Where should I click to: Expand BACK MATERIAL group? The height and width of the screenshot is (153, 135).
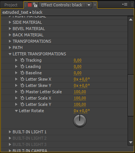[x=10, y=35]
